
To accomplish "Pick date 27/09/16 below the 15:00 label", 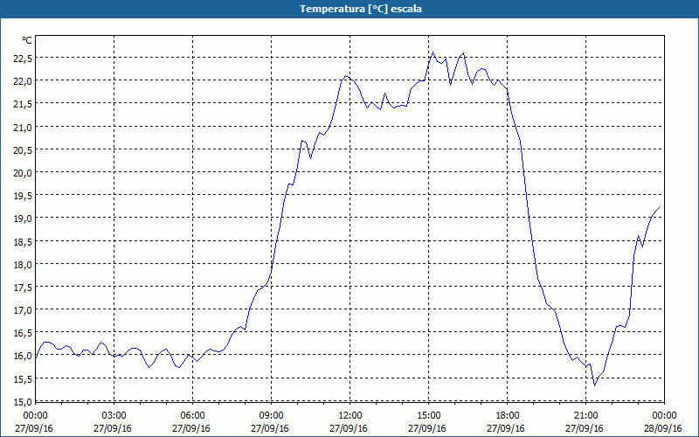I will pos(427,428).
